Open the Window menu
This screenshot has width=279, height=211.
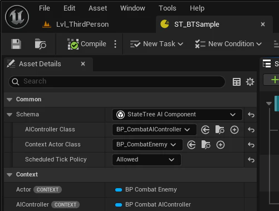click(x=133, y=8)
